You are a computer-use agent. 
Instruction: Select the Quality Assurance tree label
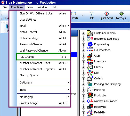coord(106,101)
